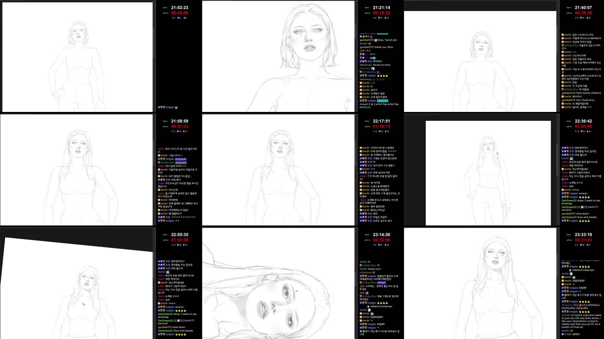Click the redgdx message in the 21:02:23 chat
Viewport: 604px width, 339px height.
pos(168,108)
